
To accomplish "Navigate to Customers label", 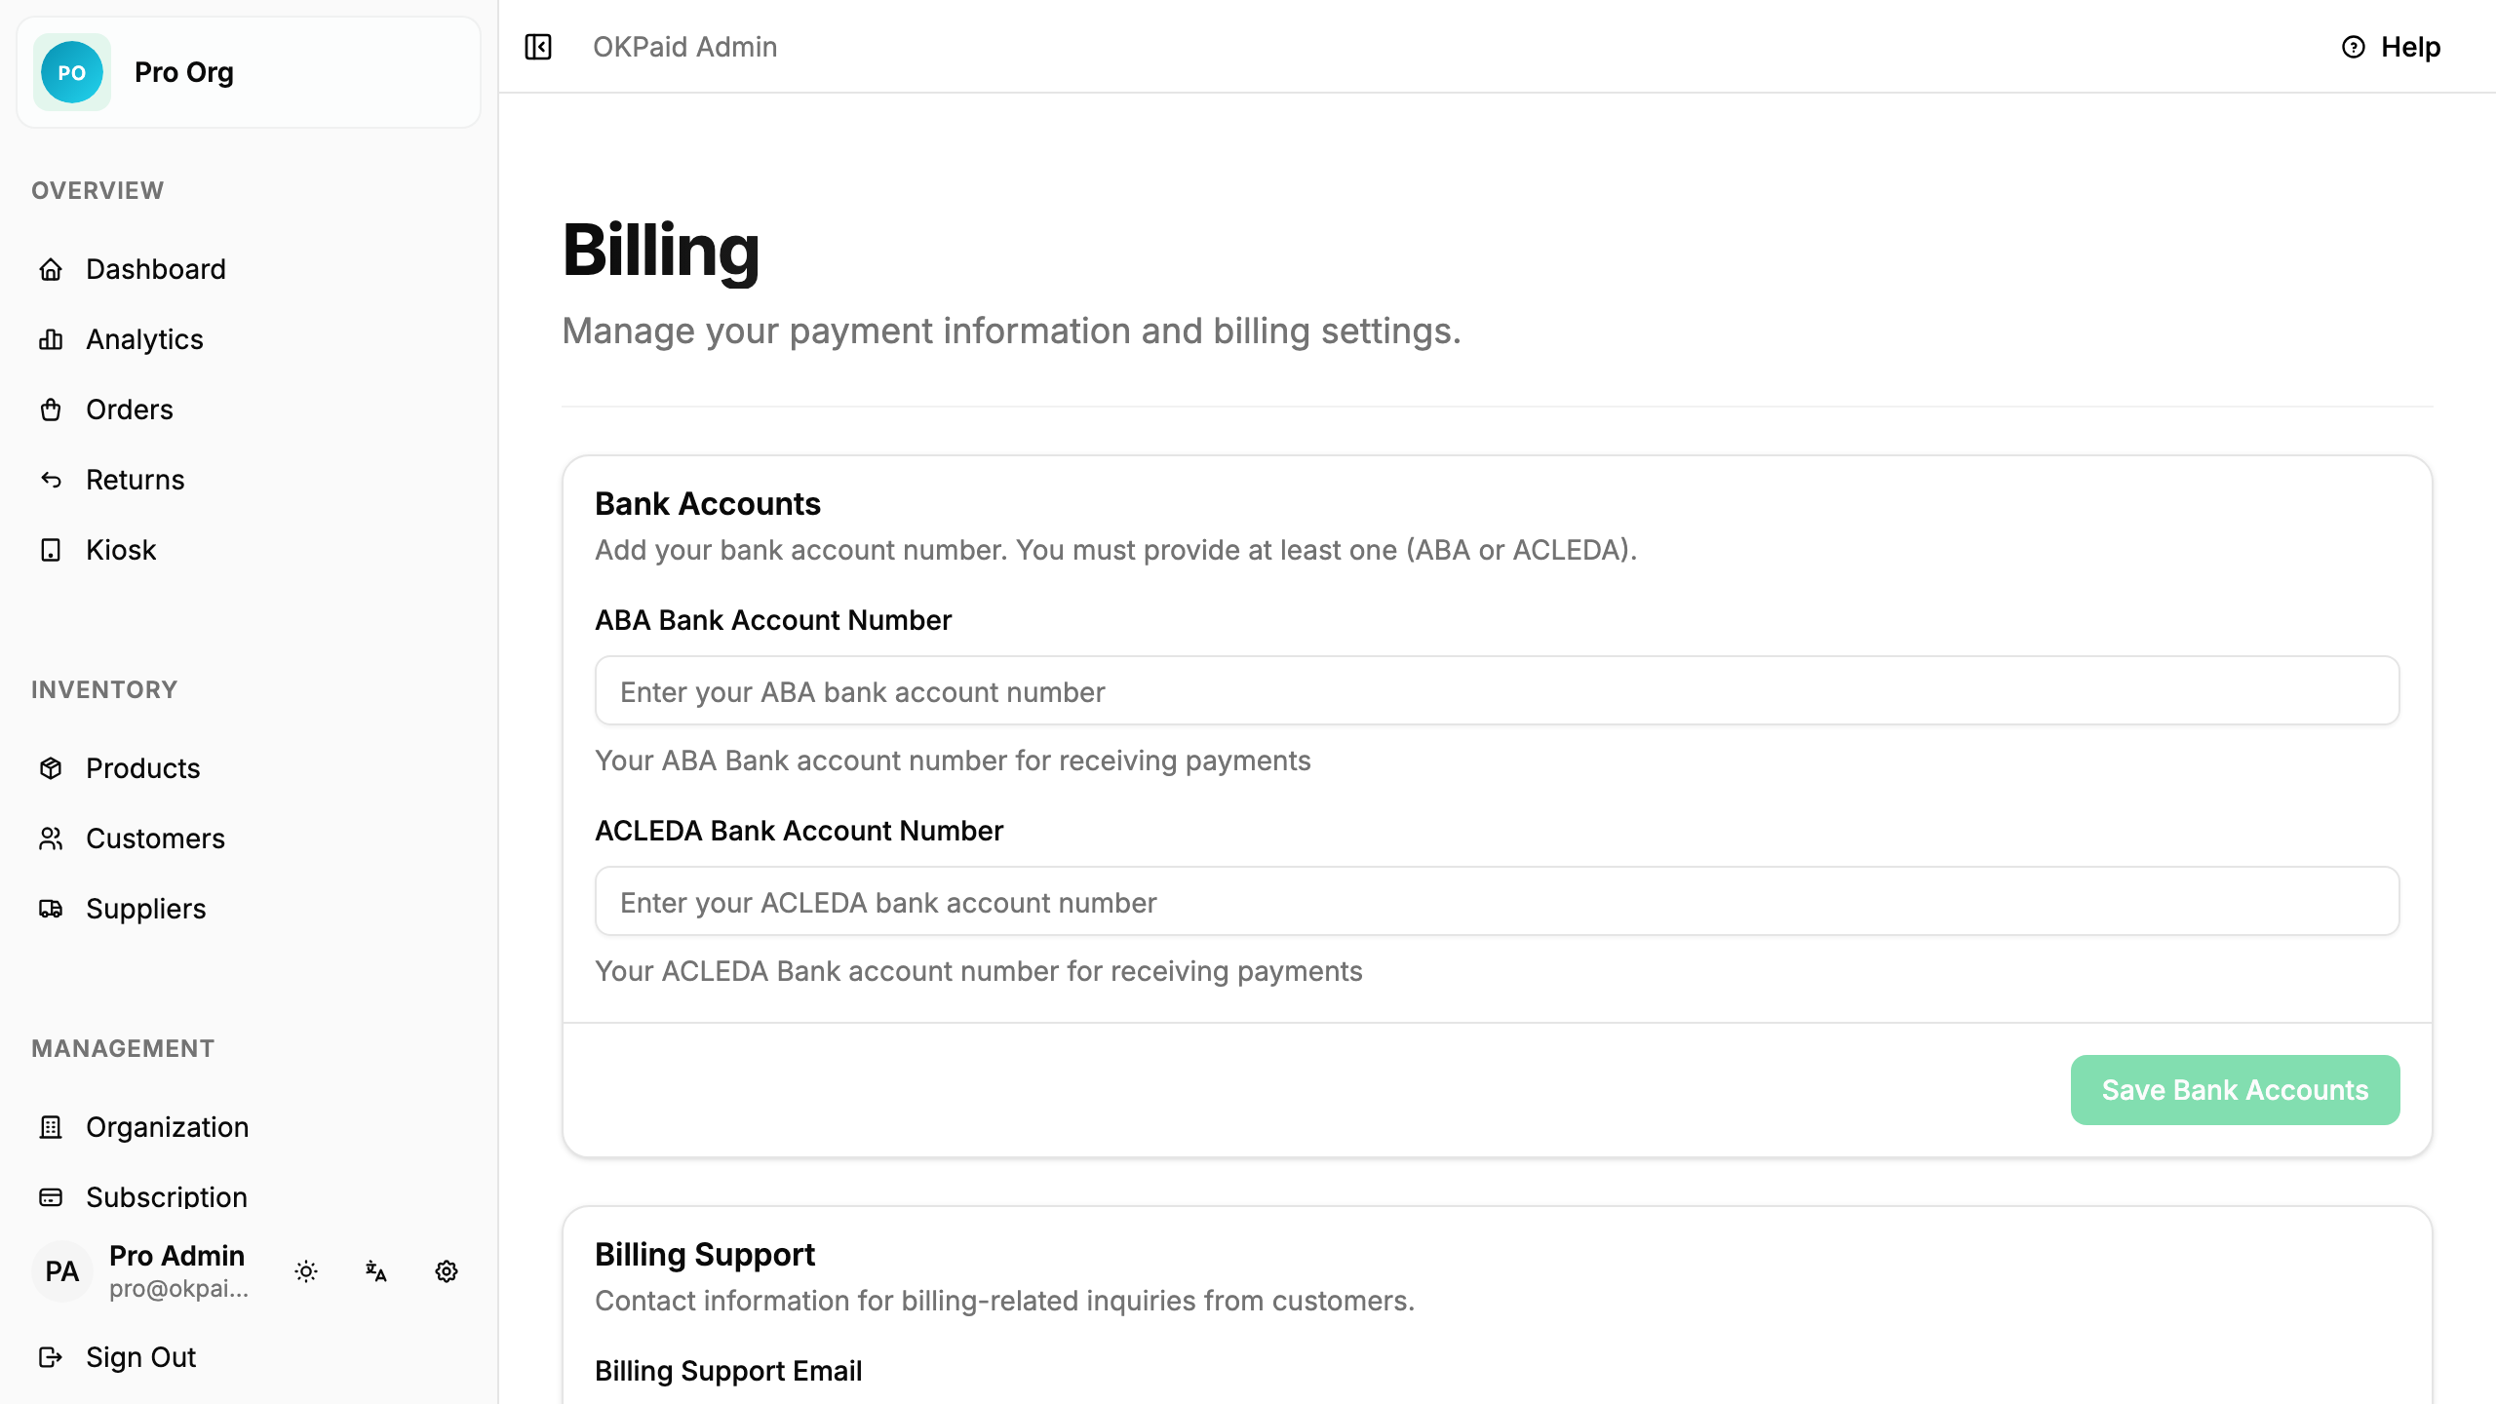I will click(156, 838).
